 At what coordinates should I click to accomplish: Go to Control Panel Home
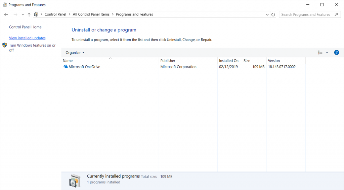[25, 27]
